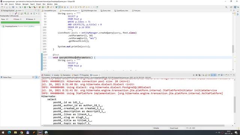240x135 pixels.
Task: Toggle Failure Trace filter stack trace icon
Action: [36, 77]
